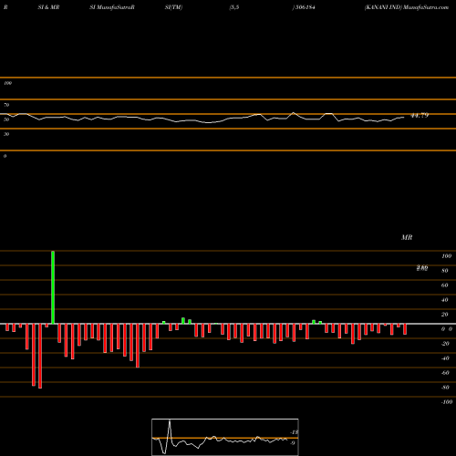Click the 'SI MunafaSutraR' header text
Image resolution: width=456 pixels, height=456 pixels.
[112, 7]
